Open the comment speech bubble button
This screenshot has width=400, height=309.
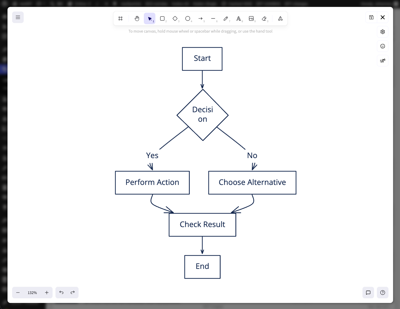point(368,293)
